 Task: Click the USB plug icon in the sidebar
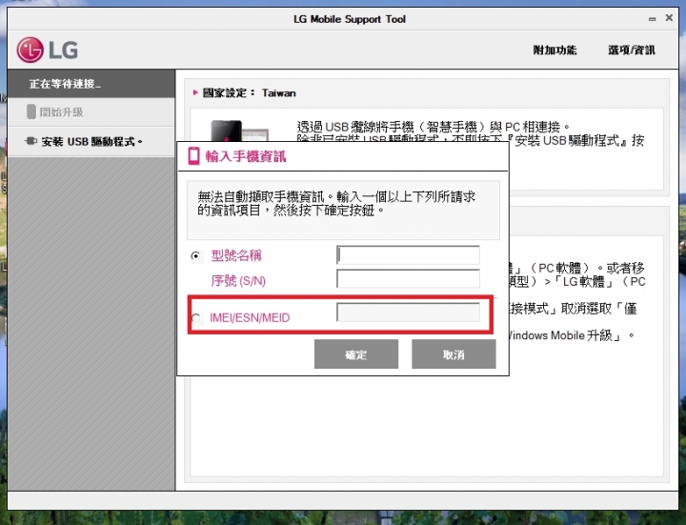(x=30, y=141)
